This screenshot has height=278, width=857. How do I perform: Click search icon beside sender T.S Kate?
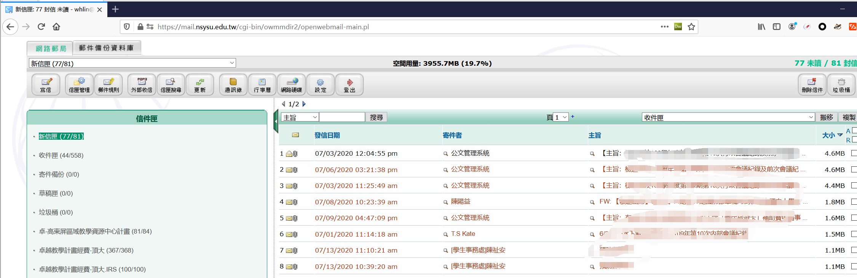tap(445, 234)
